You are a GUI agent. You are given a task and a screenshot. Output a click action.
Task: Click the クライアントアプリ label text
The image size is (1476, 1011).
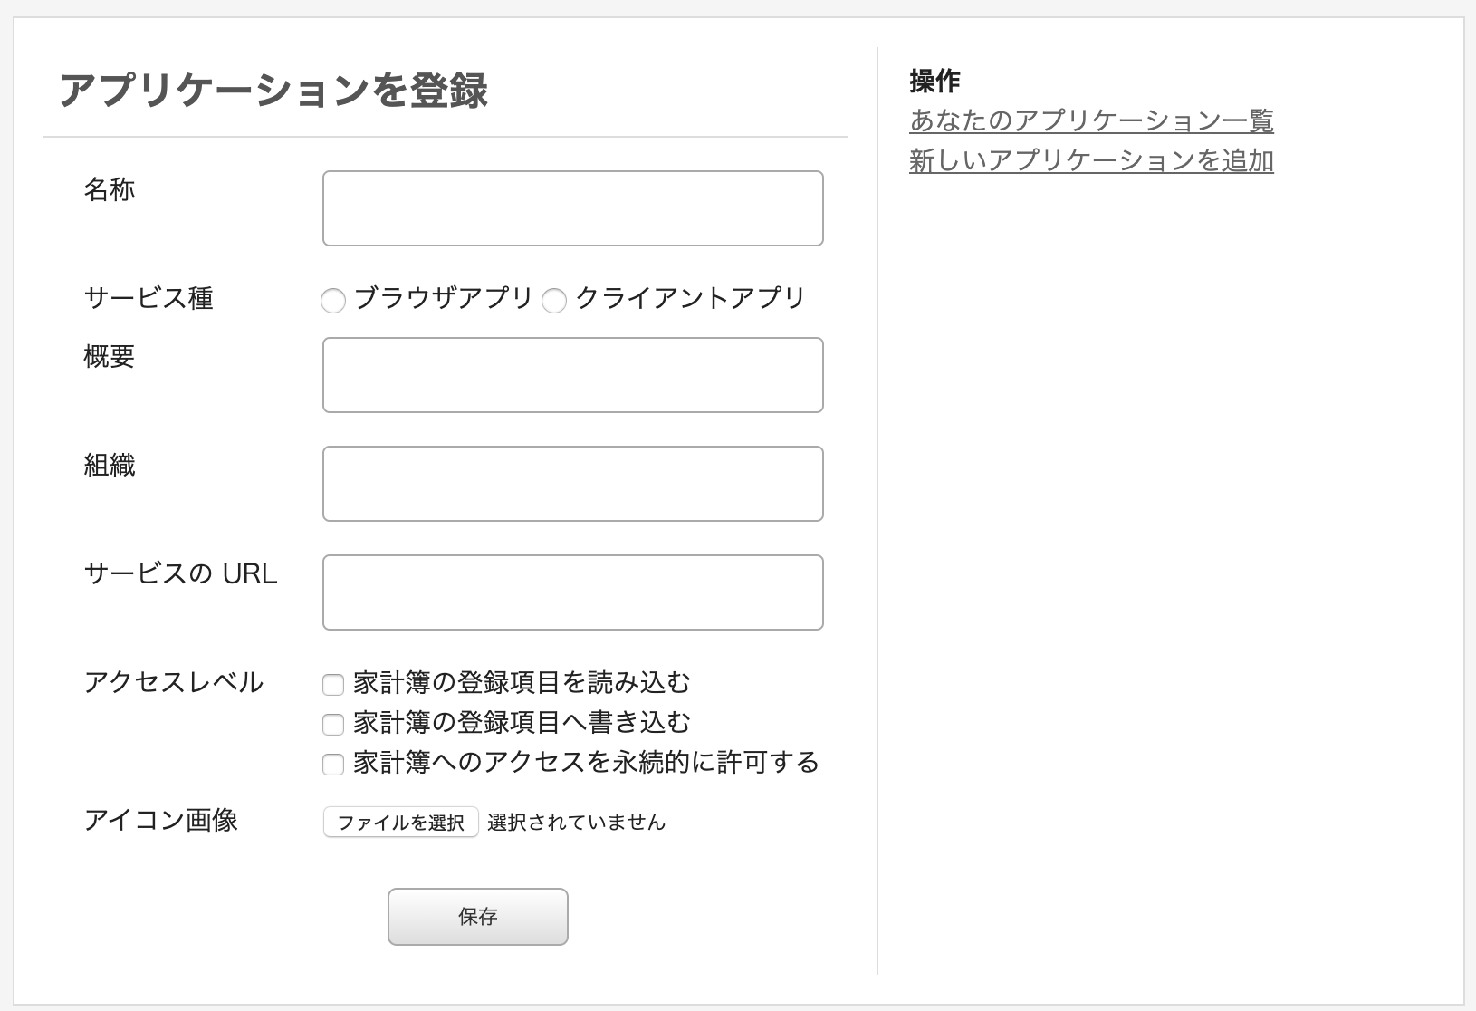point(690,298)
